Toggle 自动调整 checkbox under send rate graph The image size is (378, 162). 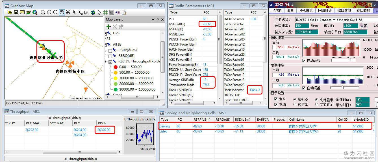304,88
